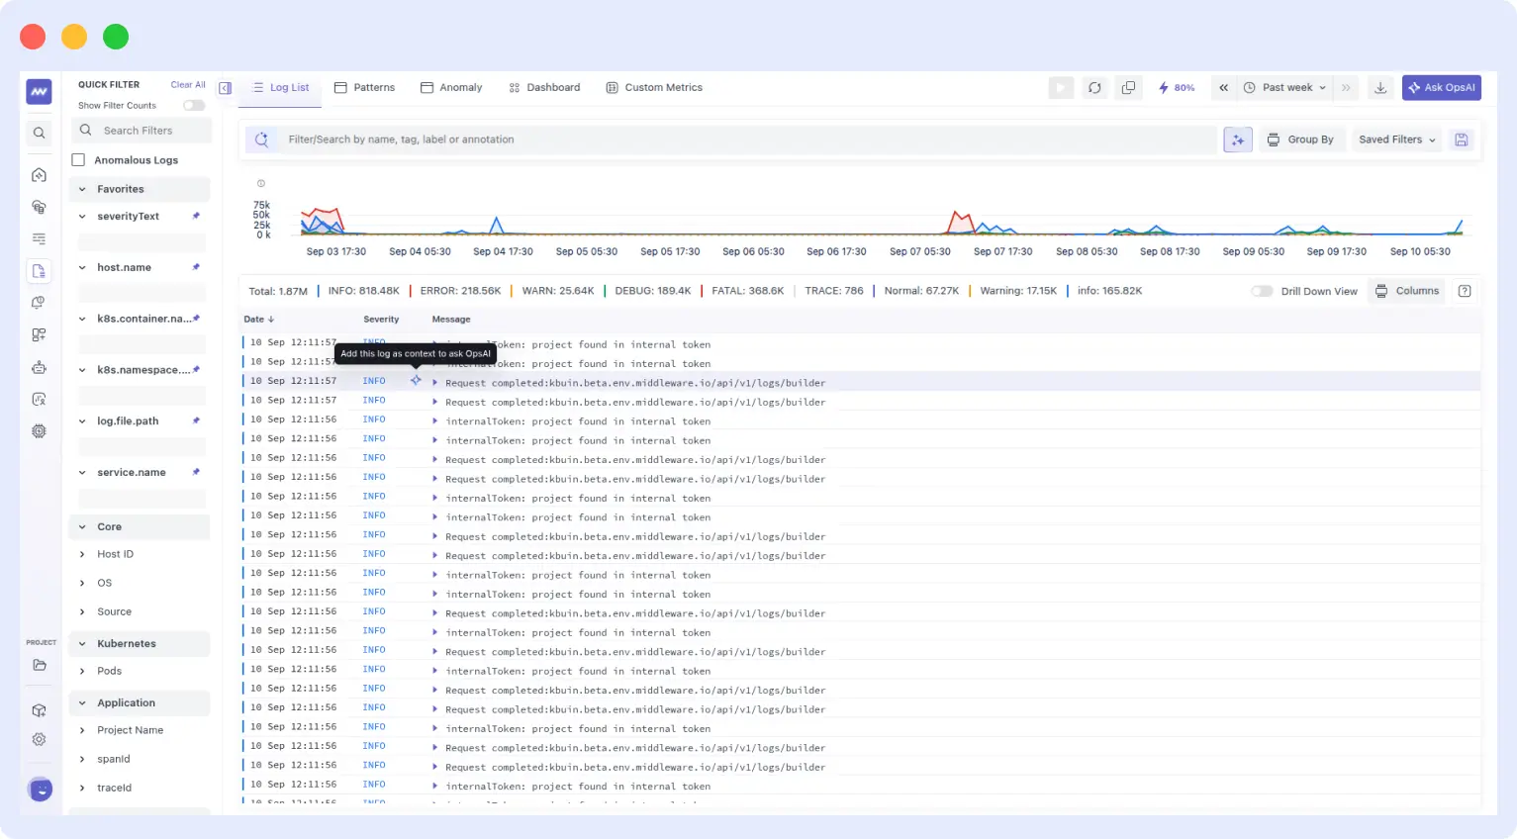This screenshot has width=1517, height=839.
Task: Open the search icon in left sidebar
Action: (x=39, y=133)
